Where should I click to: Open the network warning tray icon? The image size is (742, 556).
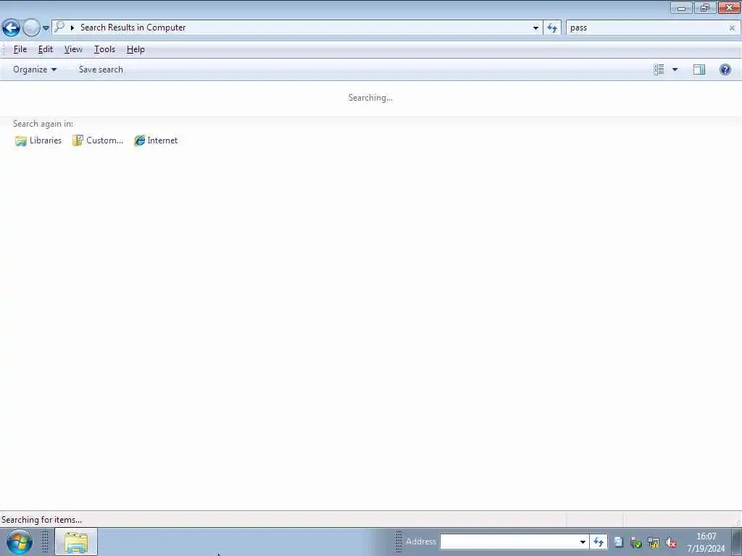pos(654,543)
